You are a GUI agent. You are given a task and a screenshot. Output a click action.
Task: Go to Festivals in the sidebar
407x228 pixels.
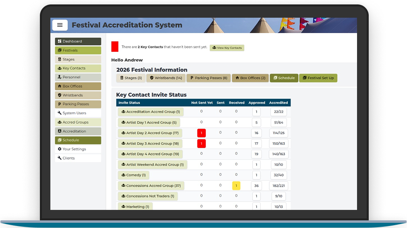click(x=78, y=50)
